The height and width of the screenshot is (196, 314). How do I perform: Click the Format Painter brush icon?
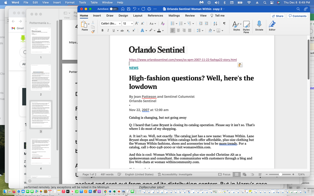[x=93, y=32]
